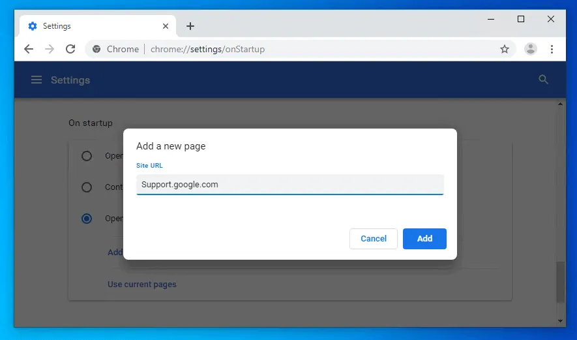Search settings with the magnifier icon
The height and width of the screenshot is (340, 577).
pos(543,80)
